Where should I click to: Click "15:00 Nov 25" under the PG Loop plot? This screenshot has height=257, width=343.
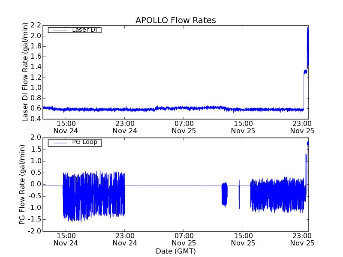tap(243, 239)
